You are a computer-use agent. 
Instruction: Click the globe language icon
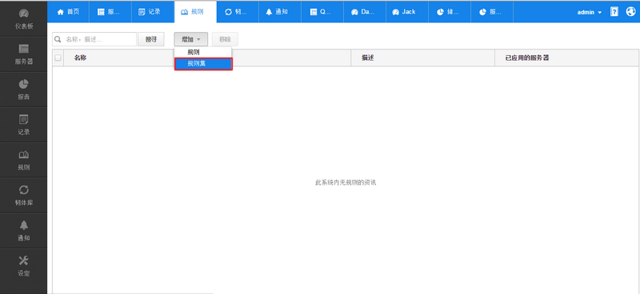630,12
